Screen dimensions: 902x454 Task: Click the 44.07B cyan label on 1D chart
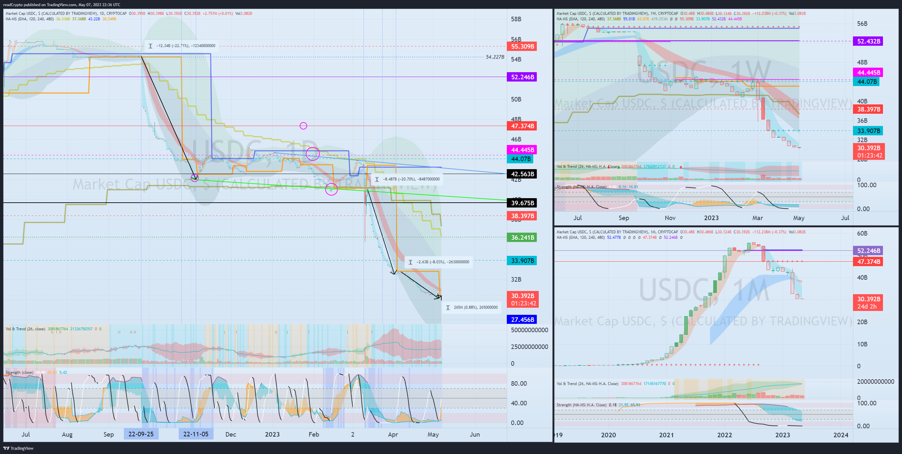520,159
